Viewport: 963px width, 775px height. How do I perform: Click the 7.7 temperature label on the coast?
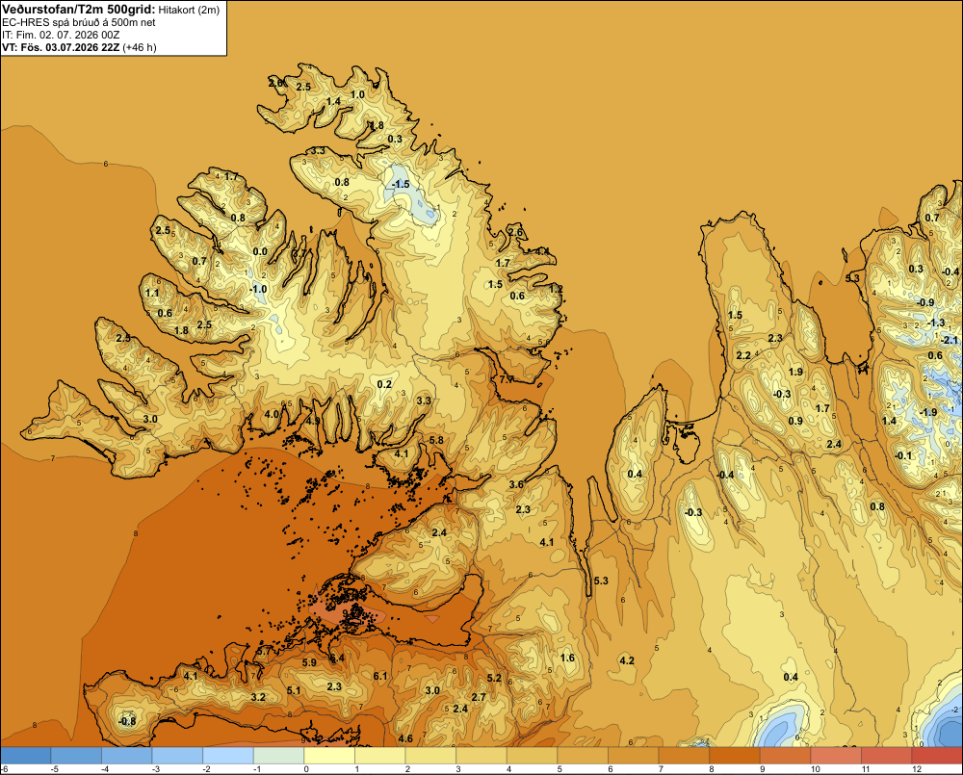tap(507, 379)
